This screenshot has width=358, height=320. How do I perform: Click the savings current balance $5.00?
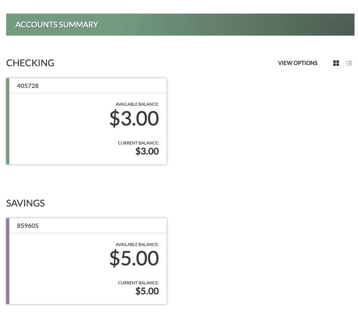click(147, 291)
